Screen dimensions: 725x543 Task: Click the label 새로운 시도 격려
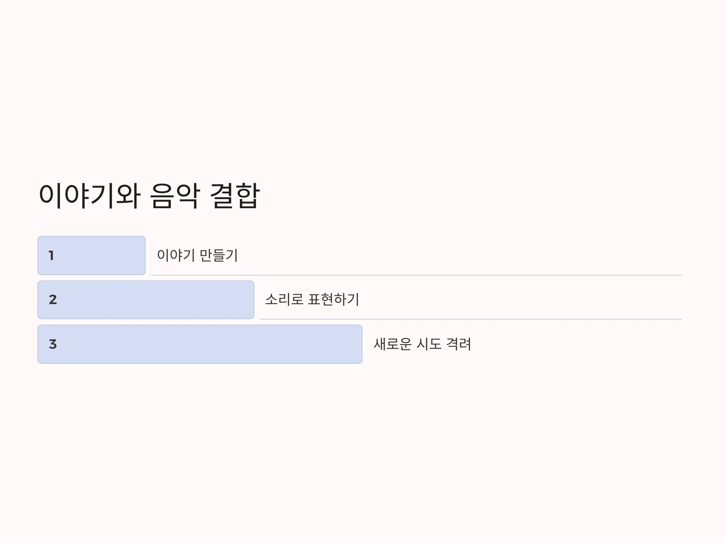[422, 344]
